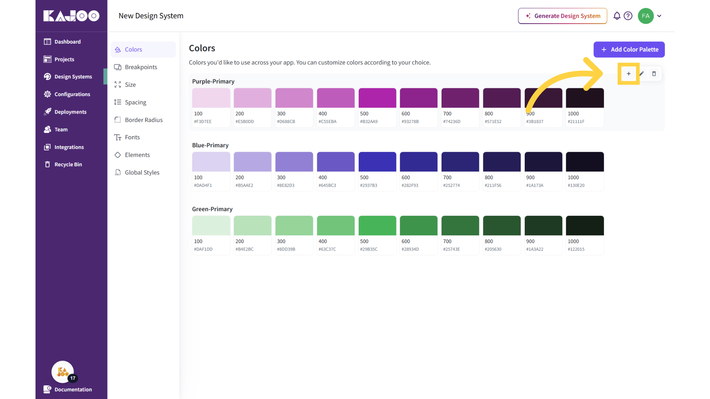
Task: Click the Blue-Primary palette title
Action: pyautogui.click(x=210, y=145)
